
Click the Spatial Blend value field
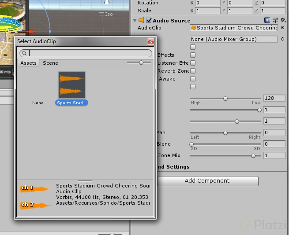coord(274,144)
